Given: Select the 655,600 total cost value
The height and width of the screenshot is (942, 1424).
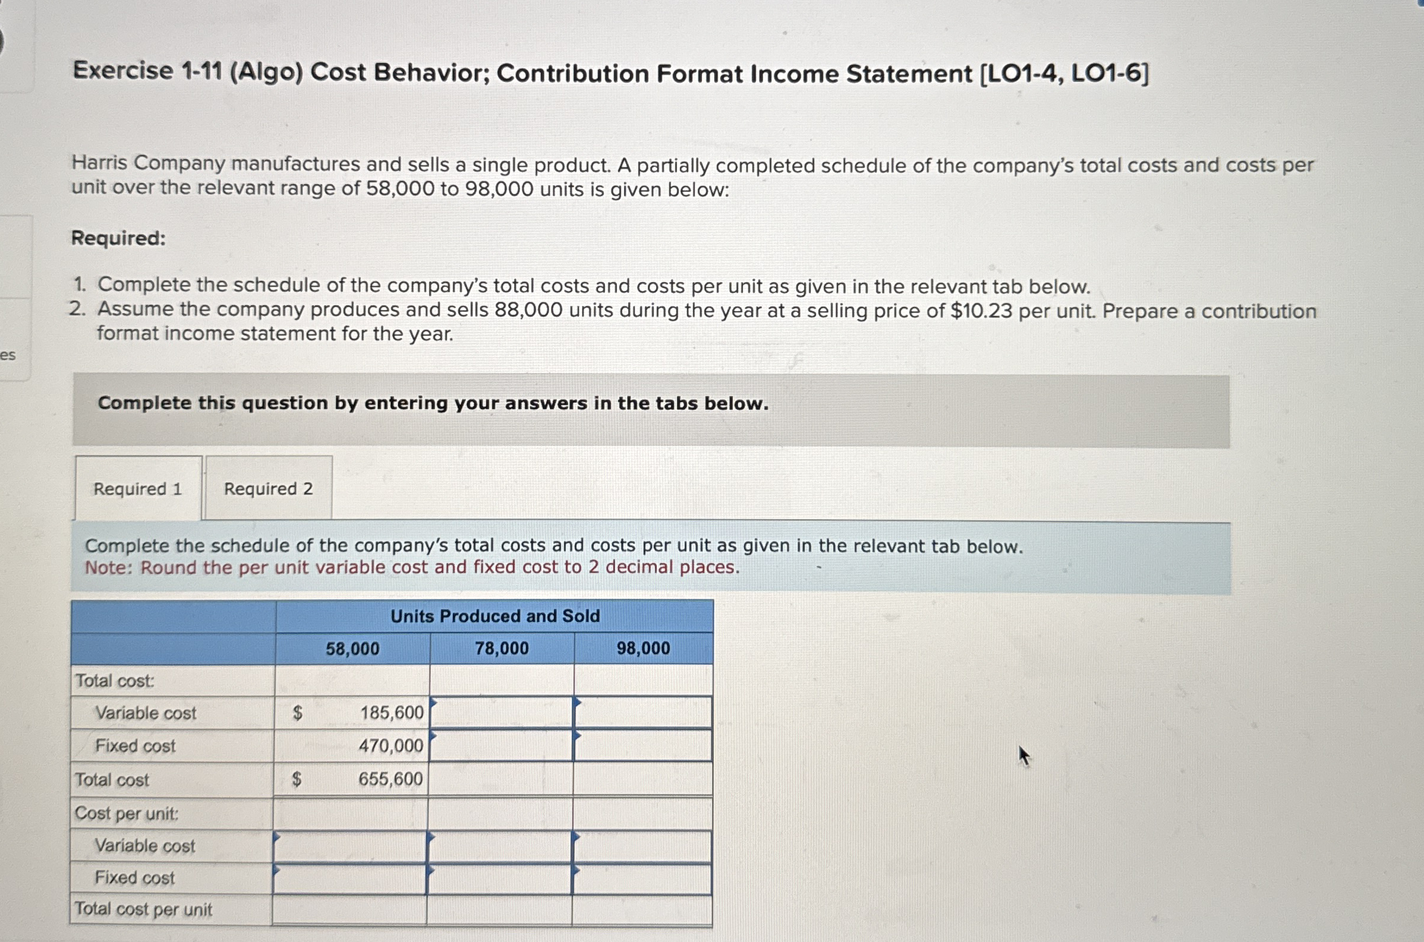Looking at the screenshot, I should pos(391,779).
